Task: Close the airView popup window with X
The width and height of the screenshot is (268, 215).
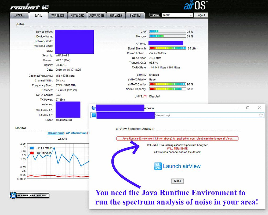Action: pos(259,108)
